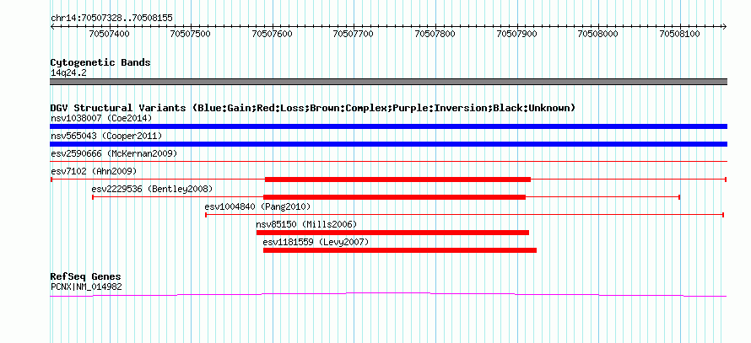The width and height of the screenshot is (751, 343).
Task: Click the esv2229536 (Bentley2008) thick red bar
Action: tap(394, 197)
